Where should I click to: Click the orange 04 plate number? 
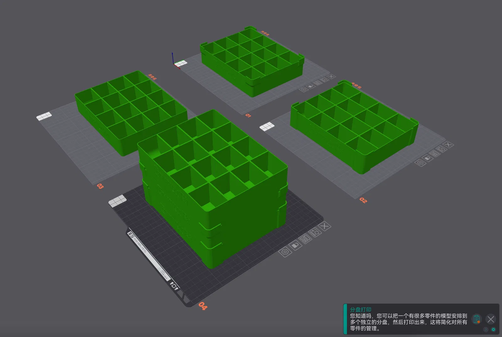(203, 306)
